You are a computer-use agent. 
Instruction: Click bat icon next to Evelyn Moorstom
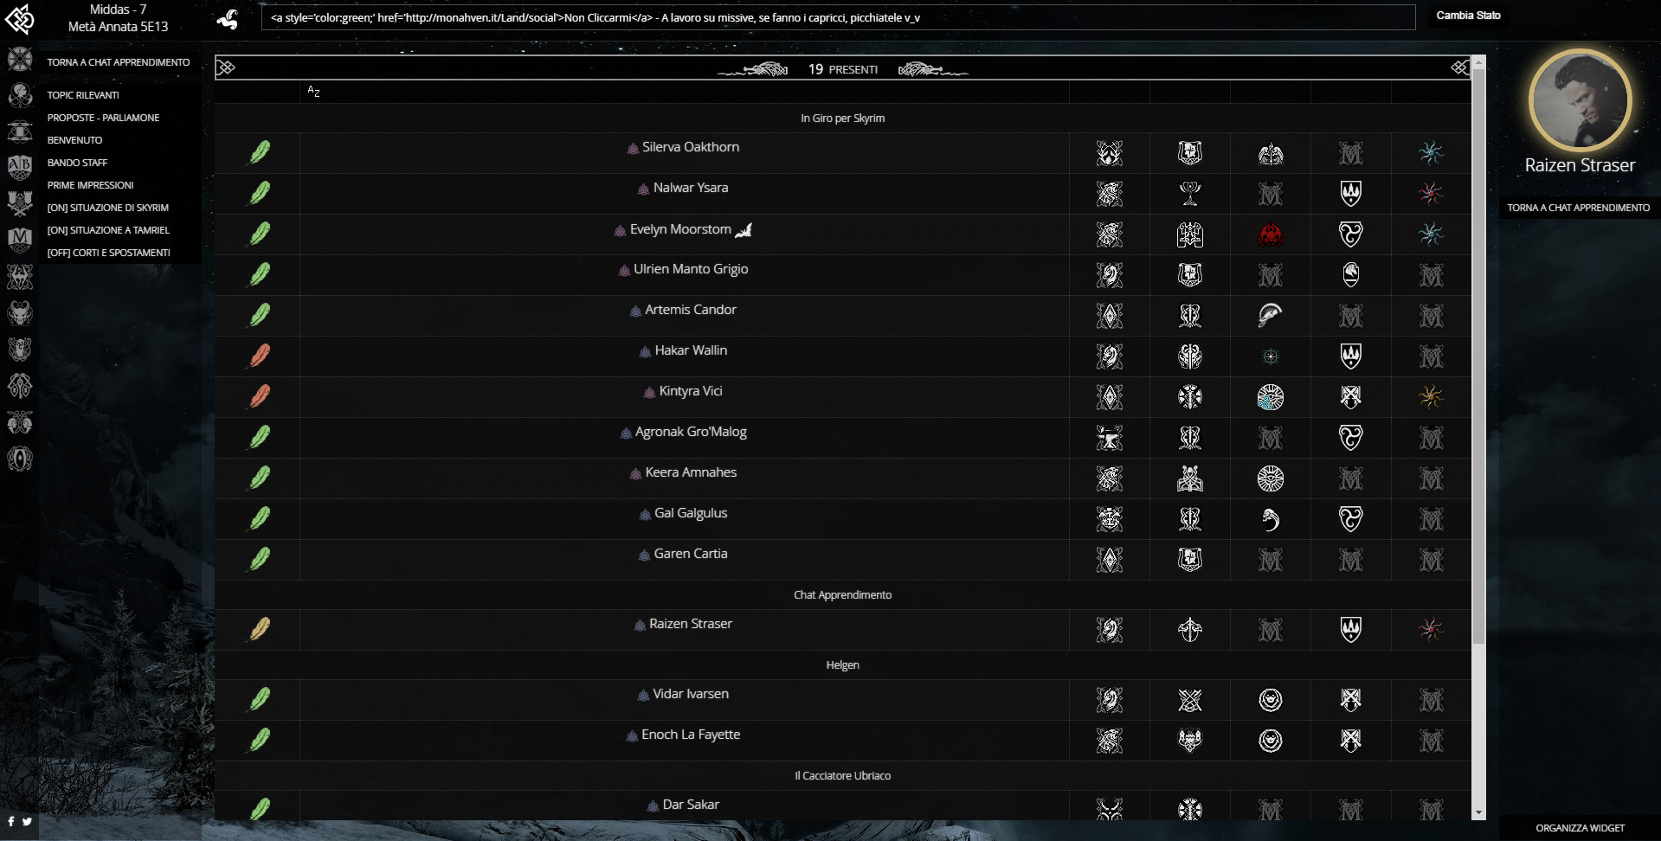pos(744,230)
